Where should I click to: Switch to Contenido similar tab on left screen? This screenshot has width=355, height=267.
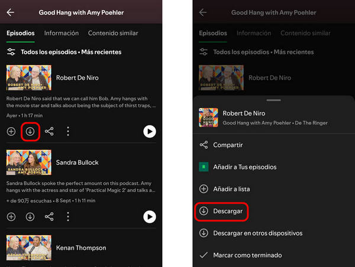click(x=113, y=33)
